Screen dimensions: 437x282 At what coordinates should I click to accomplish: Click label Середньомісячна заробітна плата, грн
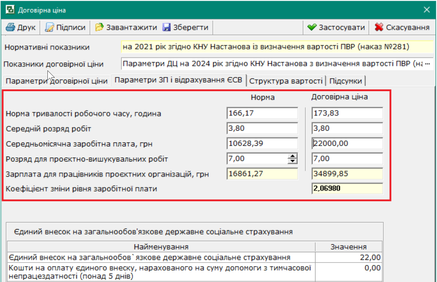tap(79, 144)
